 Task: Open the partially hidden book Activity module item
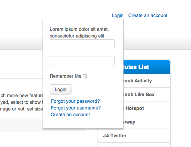[147, 81]
